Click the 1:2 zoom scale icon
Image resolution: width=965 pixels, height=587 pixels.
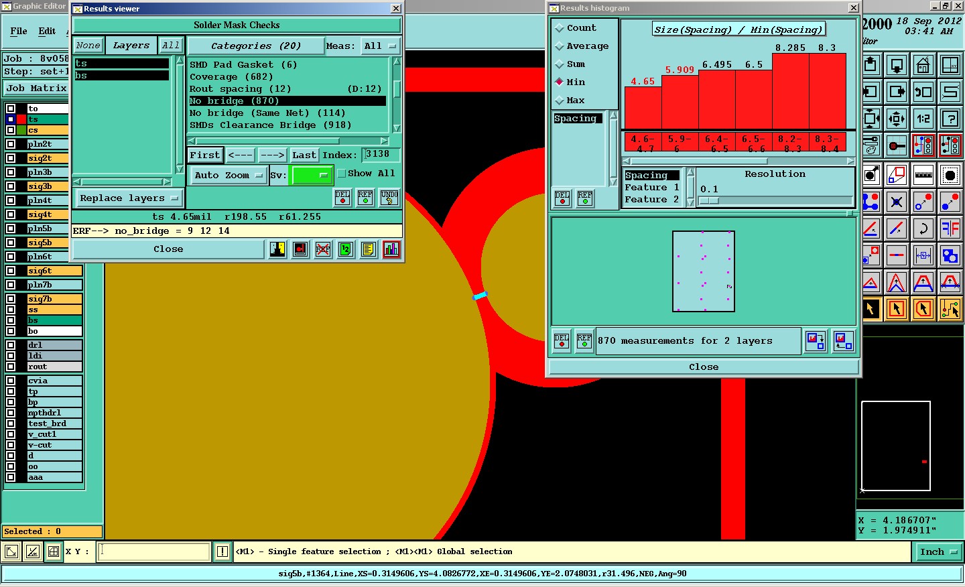coord(923,119)
